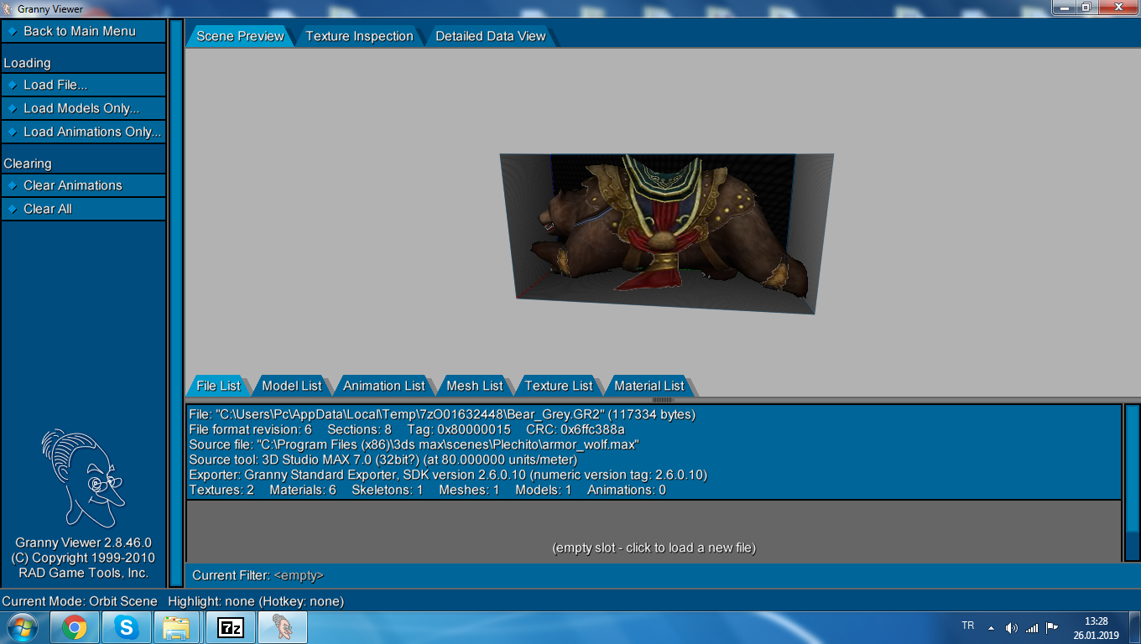1141x644 pixels.
Task: Click Granny Viewer taskbar icon
Action: (x=283, y=627)
